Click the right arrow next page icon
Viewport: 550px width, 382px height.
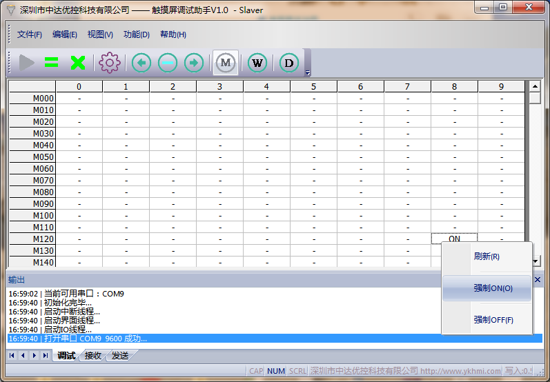(194, 63)
